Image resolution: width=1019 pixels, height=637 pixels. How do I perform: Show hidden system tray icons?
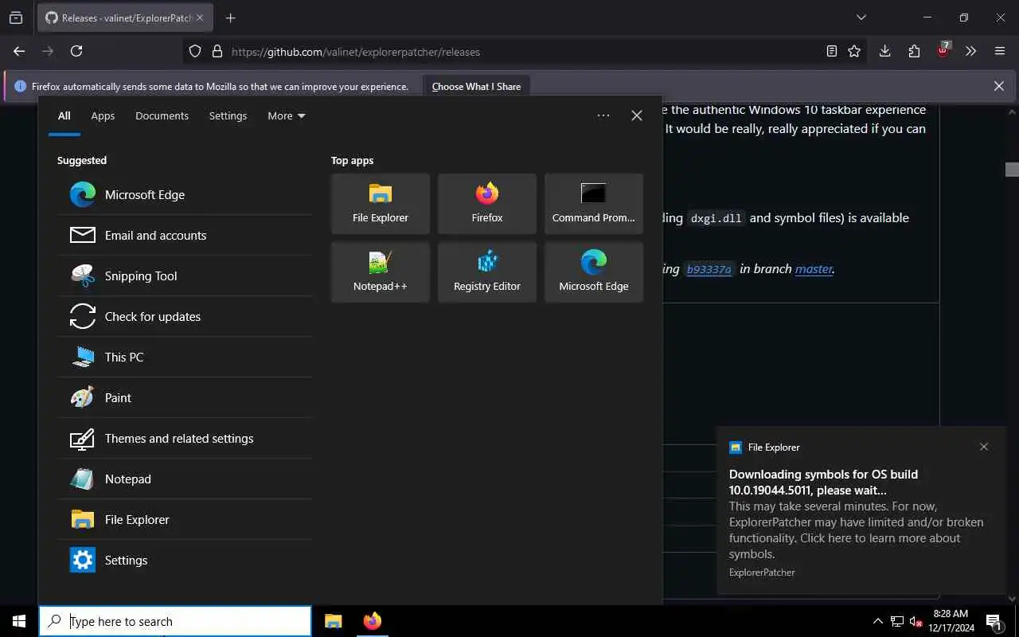pyautogui.click(x=878, y=621)
